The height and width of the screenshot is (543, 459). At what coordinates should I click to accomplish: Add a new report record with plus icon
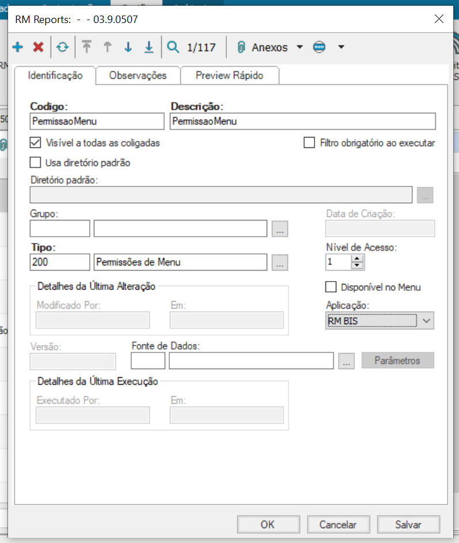pos(18,47)
